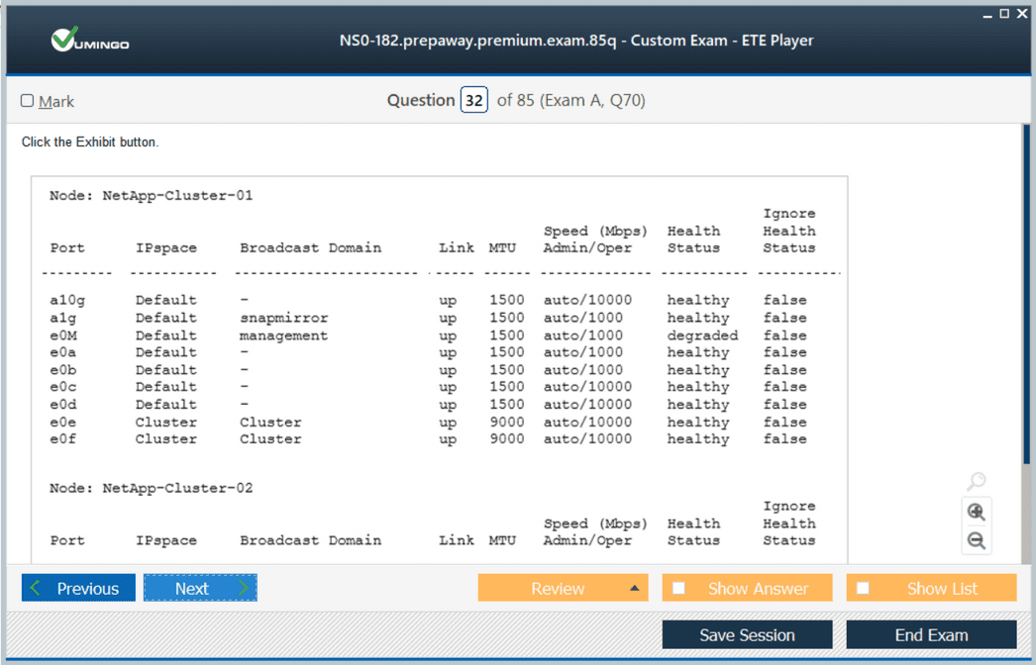
Task: Expand the Review dropdown arrow
Action: coord(634,588)
